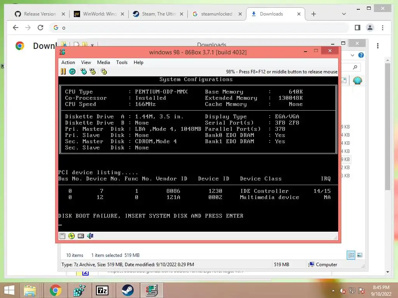Image resolution: width=398 pixels, height=298 pixels.
Task: Click the taskbar clock showing 8:45 PM
Action: pos(381,291)
